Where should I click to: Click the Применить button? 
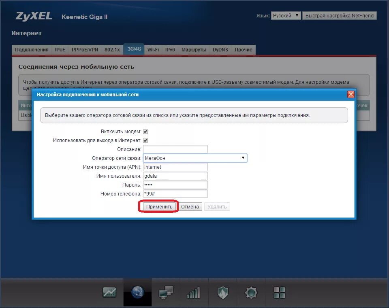(159, 207)
